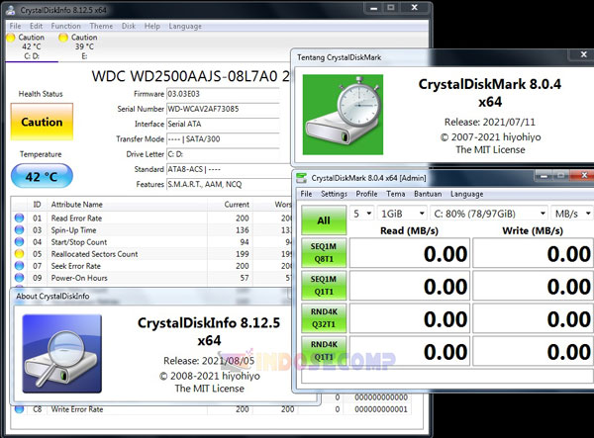Viewport: 594px width, 438px height.
Task: Click Release: 2021/08/05 in About CrystalDiskInfo
Action: coord(209,361)
